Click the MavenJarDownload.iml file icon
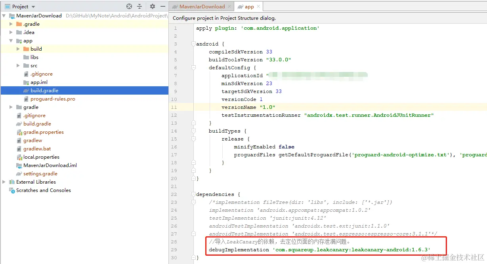The image size is (487, 264). (19, 165)
